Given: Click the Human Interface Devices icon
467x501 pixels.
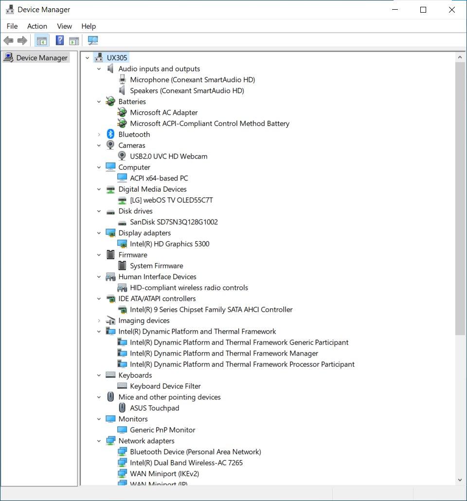Looking at the screenshot, I should pos(110,277).
